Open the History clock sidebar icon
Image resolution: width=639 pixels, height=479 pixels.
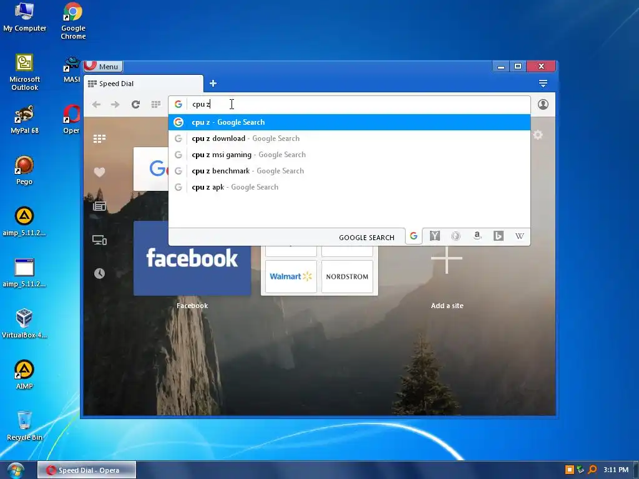[x=99, y=273]
